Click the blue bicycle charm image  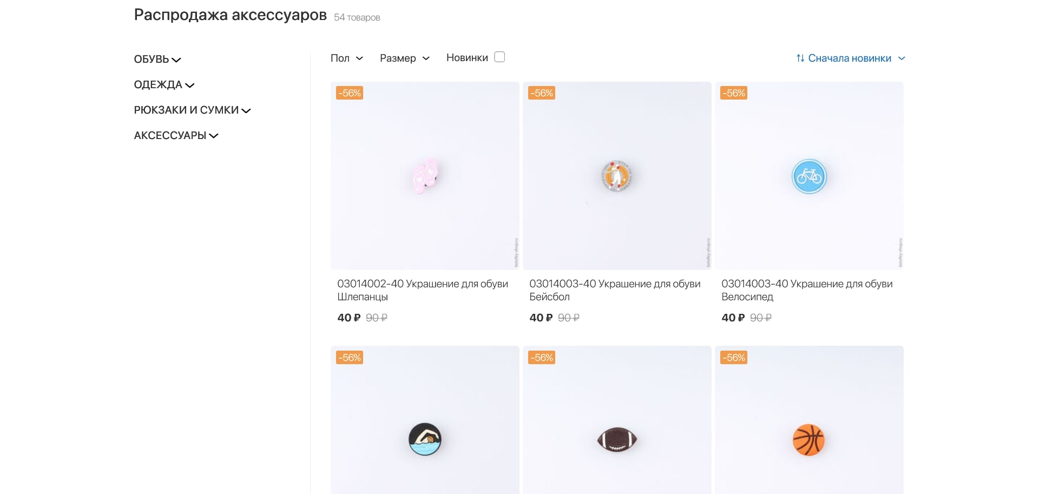(x=809, y=176)
